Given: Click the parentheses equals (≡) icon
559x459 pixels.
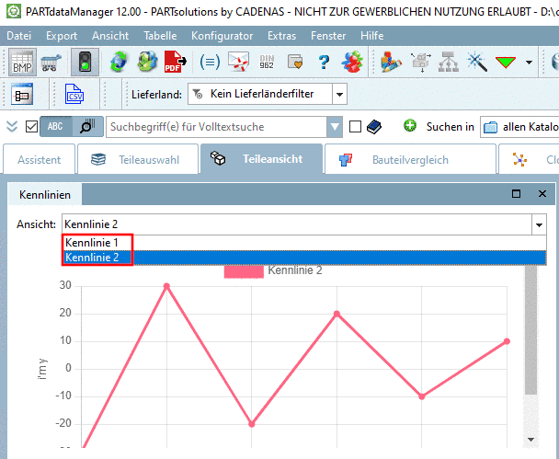Looking at the screenshot, I should tap(210, 62).
